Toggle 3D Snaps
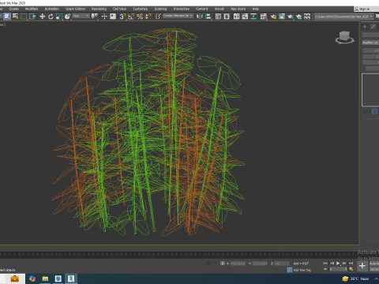The image size is (379, 284). click(x=122, y=17)
